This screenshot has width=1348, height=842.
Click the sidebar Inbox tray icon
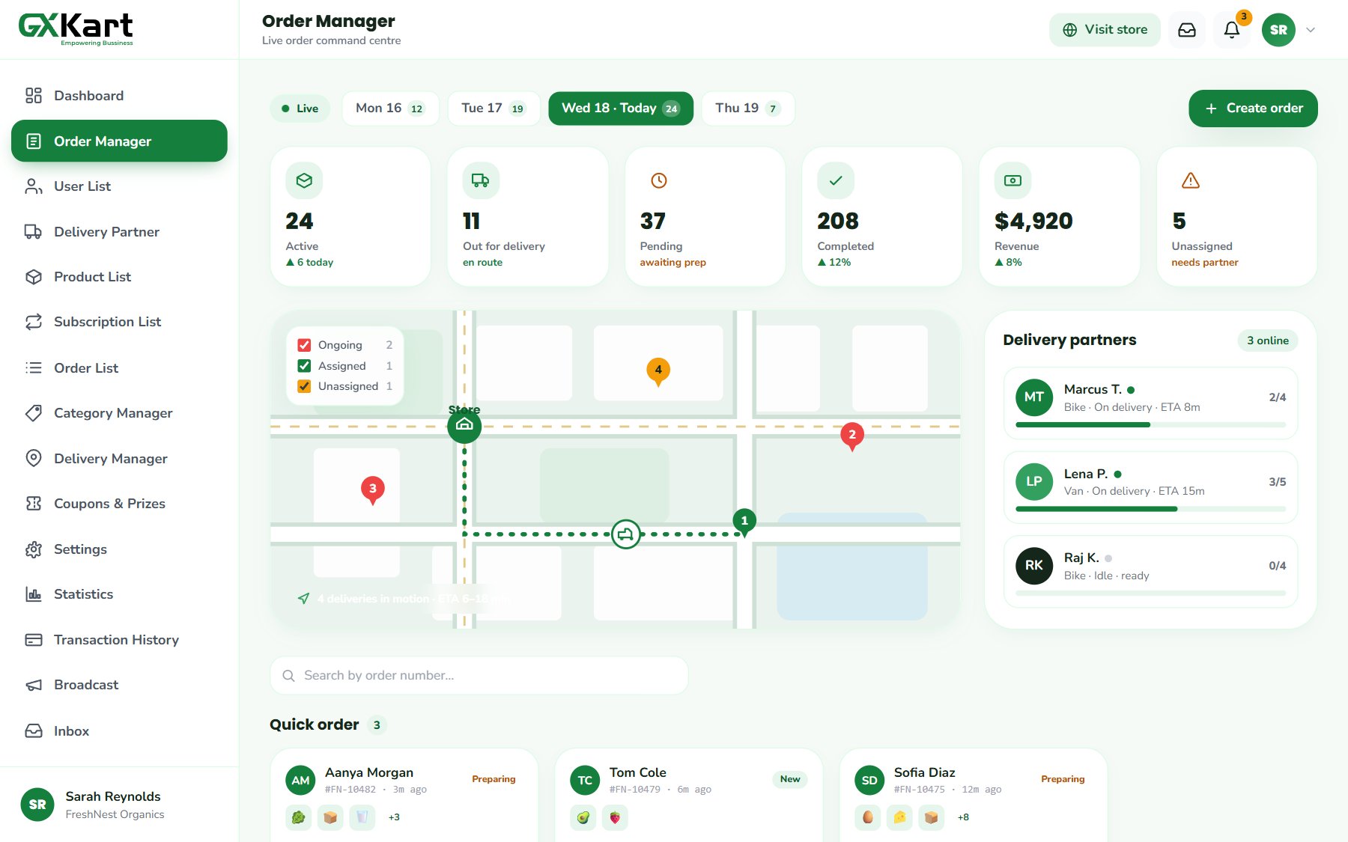(34, 731)
